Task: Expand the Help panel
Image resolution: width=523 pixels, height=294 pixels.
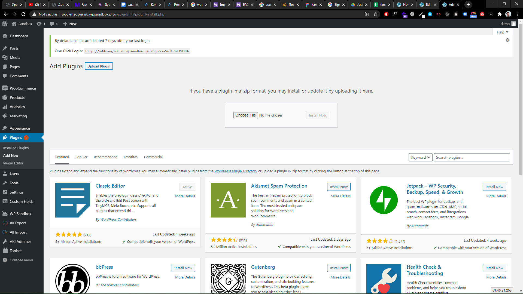Action: 503,32
